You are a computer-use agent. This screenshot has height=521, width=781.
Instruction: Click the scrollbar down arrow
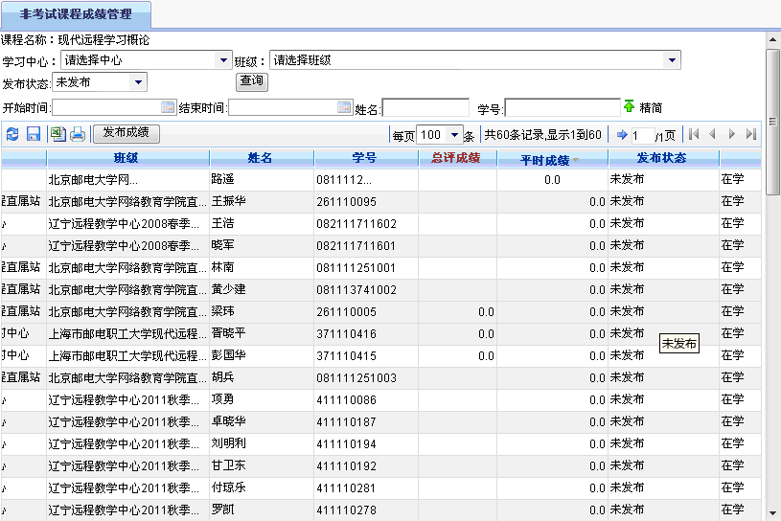(x=772, y=513)
